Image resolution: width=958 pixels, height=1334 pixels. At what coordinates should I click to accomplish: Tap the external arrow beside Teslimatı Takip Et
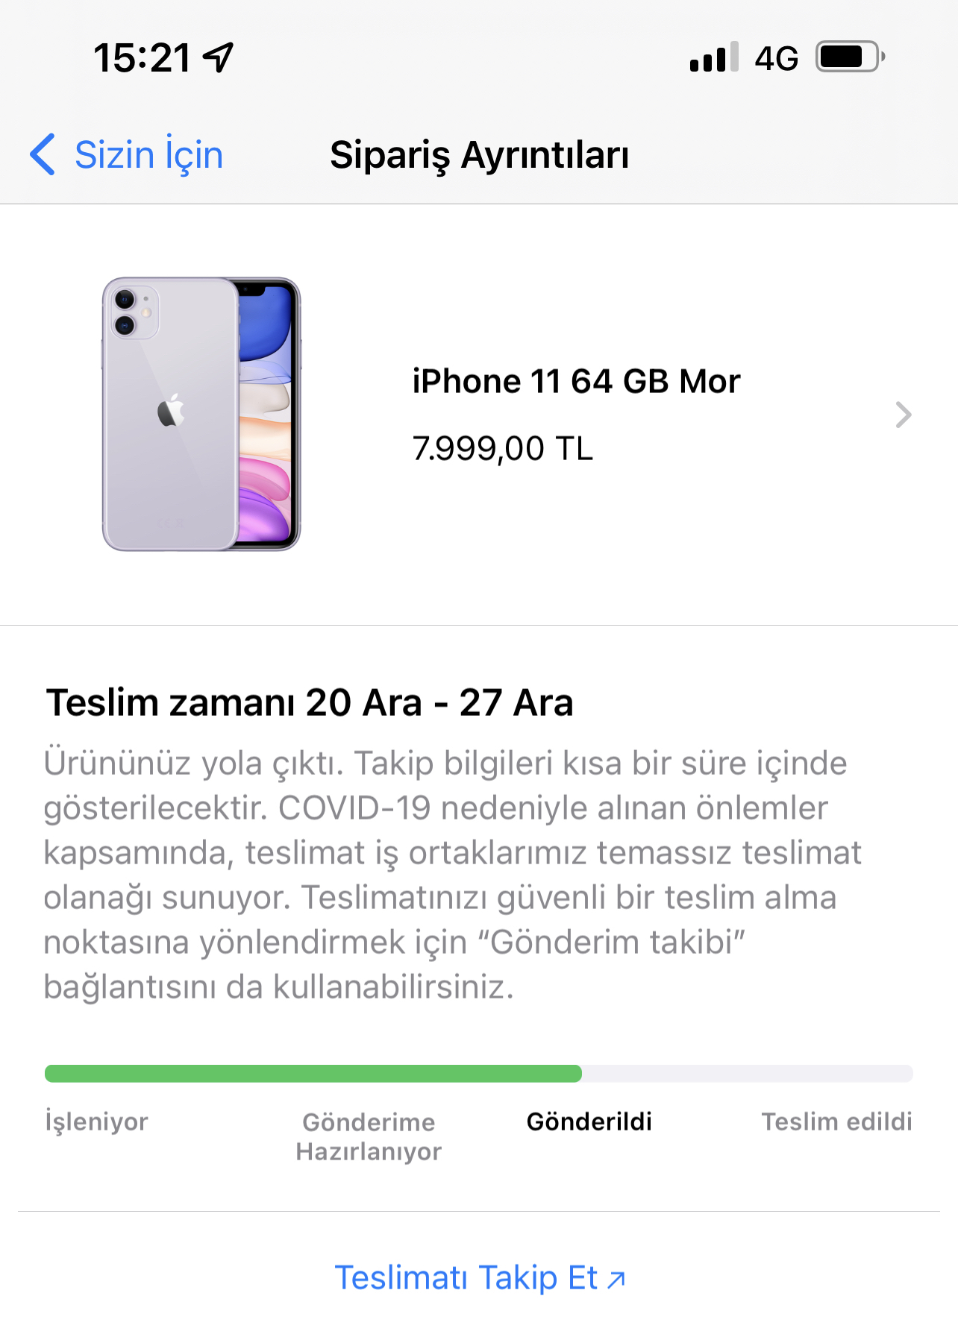[x=616, y=1280]
